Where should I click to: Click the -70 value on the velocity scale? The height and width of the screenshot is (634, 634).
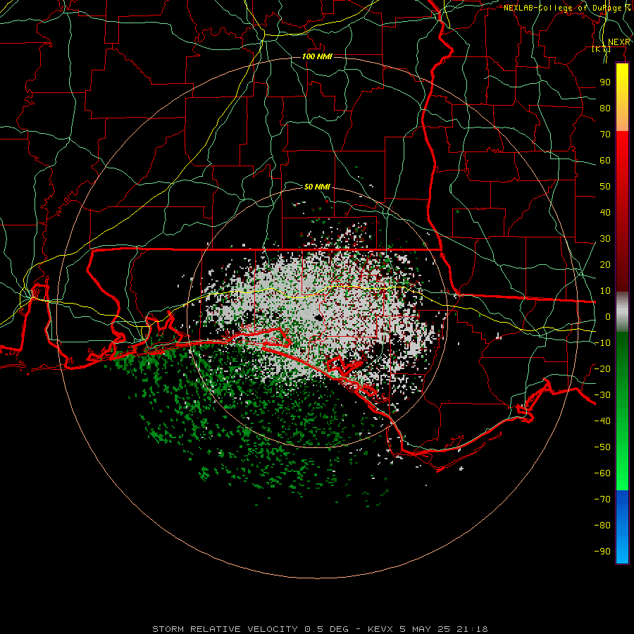tap(602, 499)
